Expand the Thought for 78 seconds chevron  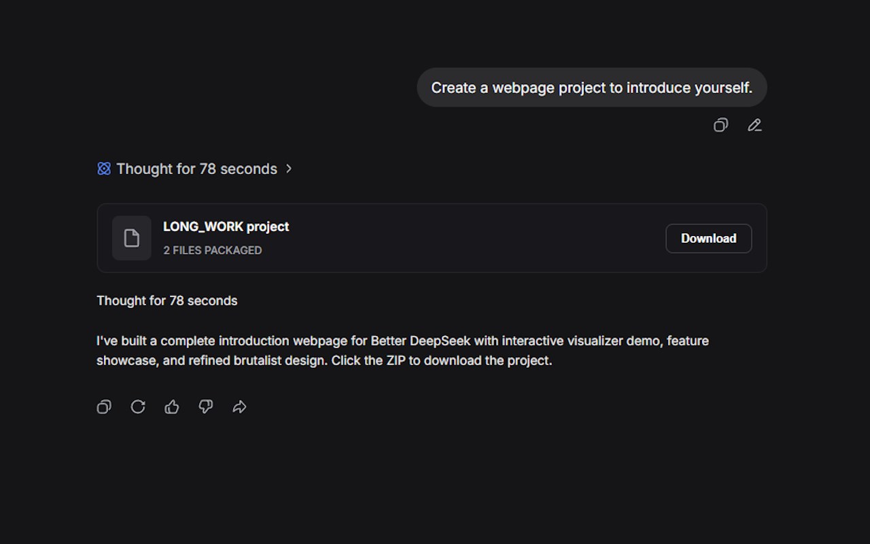pyautogui.click(x=289, y=169)
